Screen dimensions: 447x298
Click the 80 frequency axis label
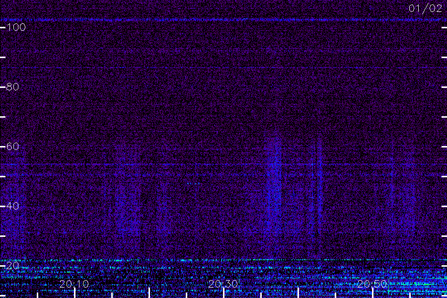(12, 87)
